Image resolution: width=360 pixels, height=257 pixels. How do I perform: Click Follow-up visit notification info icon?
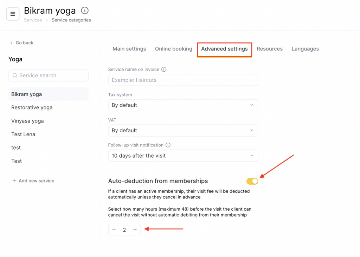(x=168, y=145)
